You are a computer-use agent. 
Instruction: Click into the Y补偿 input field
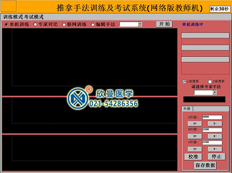coord(212,142)
